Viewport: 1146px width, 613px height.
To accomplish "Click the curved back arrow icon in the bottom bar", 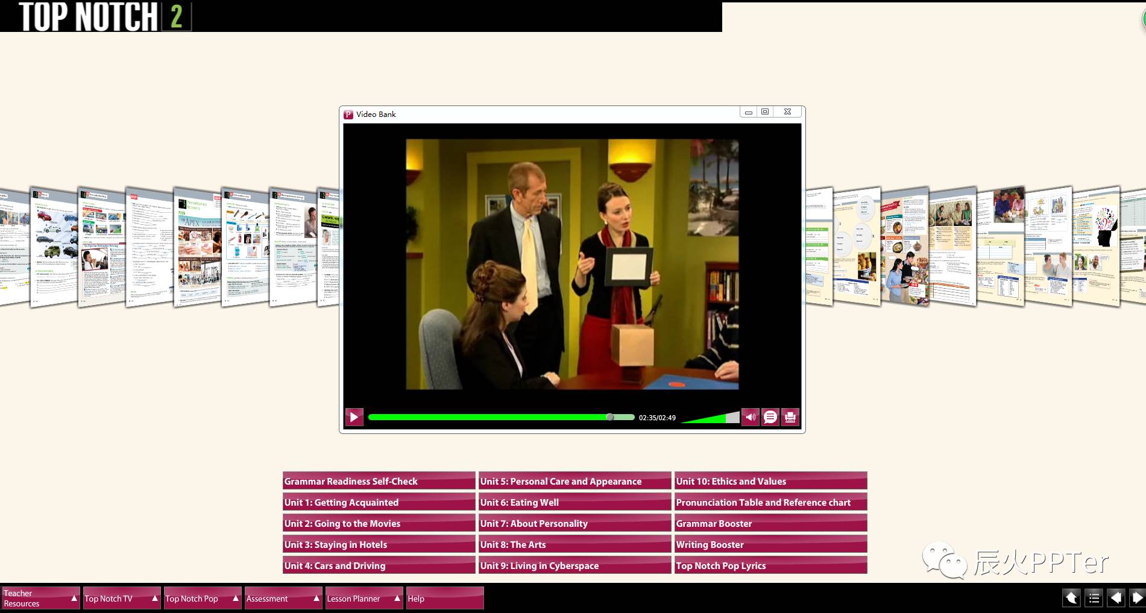I will point(1071,598).
